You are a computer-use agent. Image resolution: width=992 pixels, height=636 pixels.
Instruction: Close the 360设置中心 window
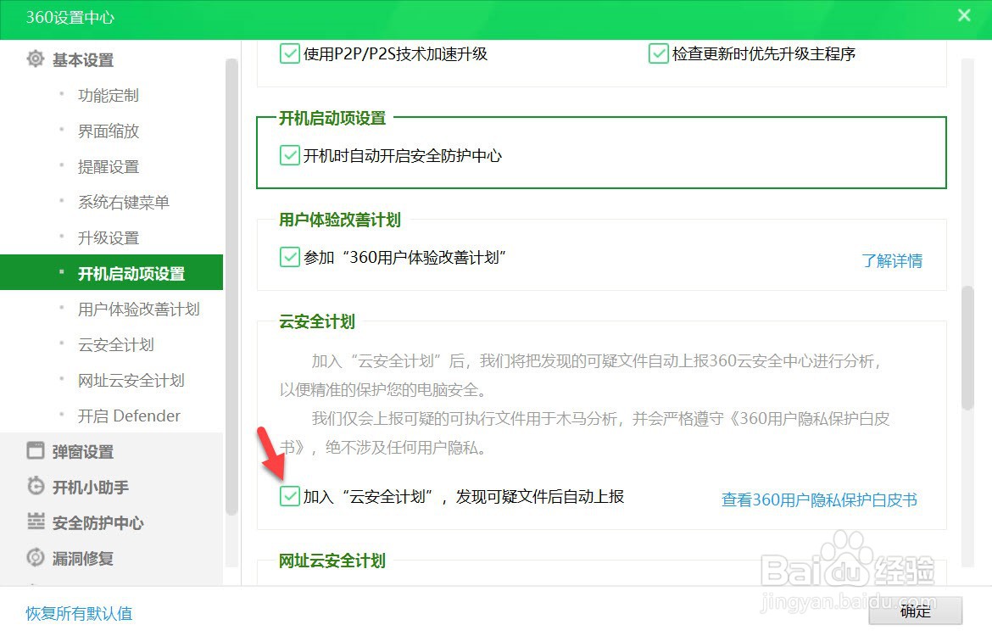[963, 16]
